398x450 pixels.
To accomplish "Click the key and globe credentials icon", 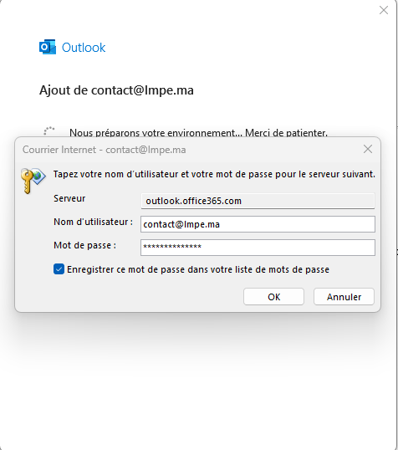I will click(x=33, y=181).
